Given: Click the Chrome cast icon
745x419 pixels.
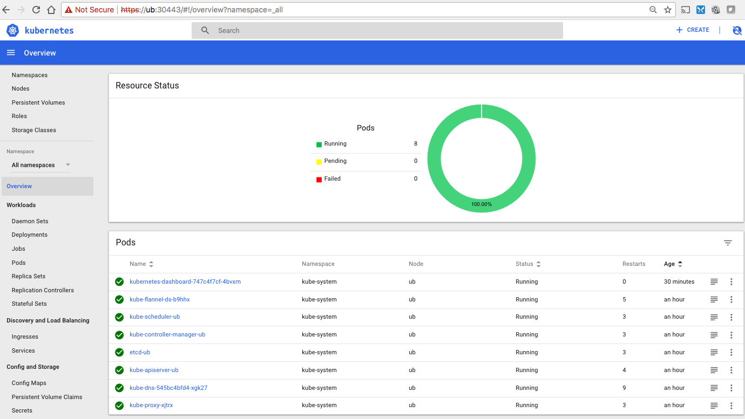Looking at the screenshot, I should [686, 10].
